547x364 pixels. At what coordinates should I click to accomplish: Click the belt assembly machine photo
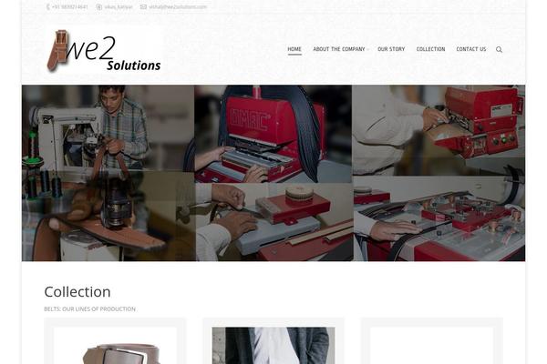[x=439, y=218]
